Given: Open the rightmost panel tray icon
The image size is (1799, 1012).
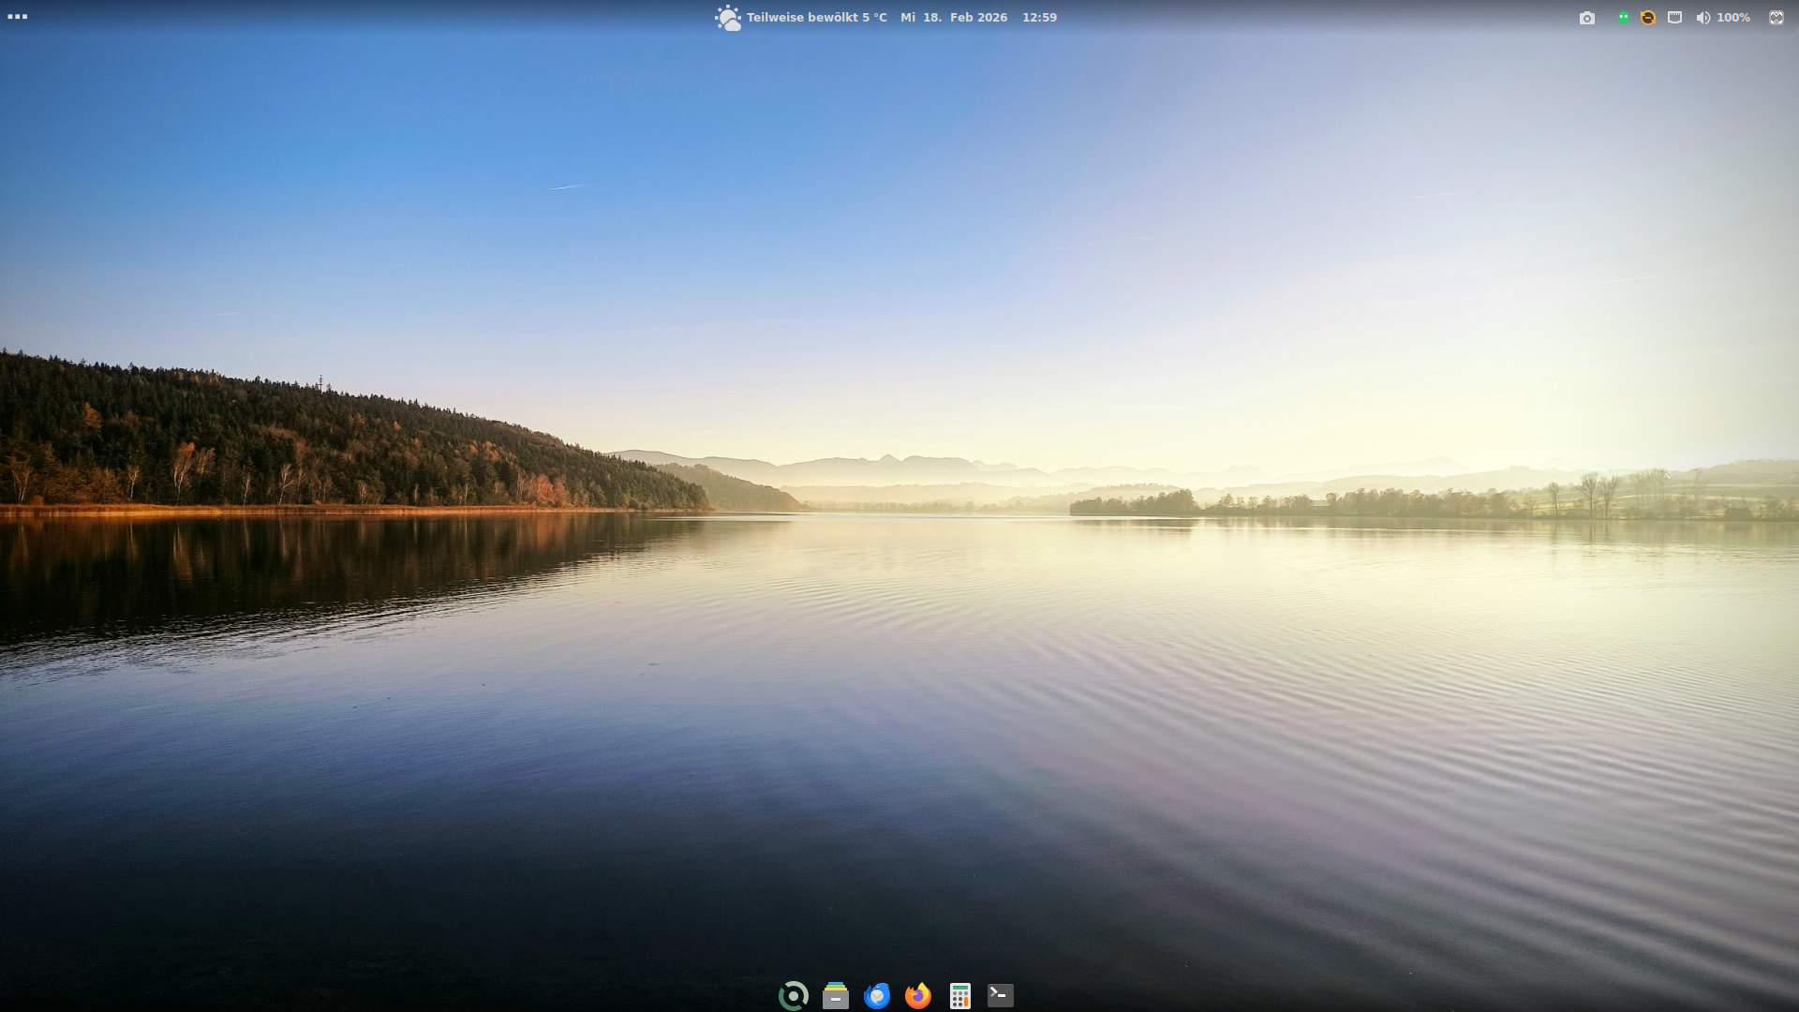Looking at the screenshot, I should [x=1776, y=18].
